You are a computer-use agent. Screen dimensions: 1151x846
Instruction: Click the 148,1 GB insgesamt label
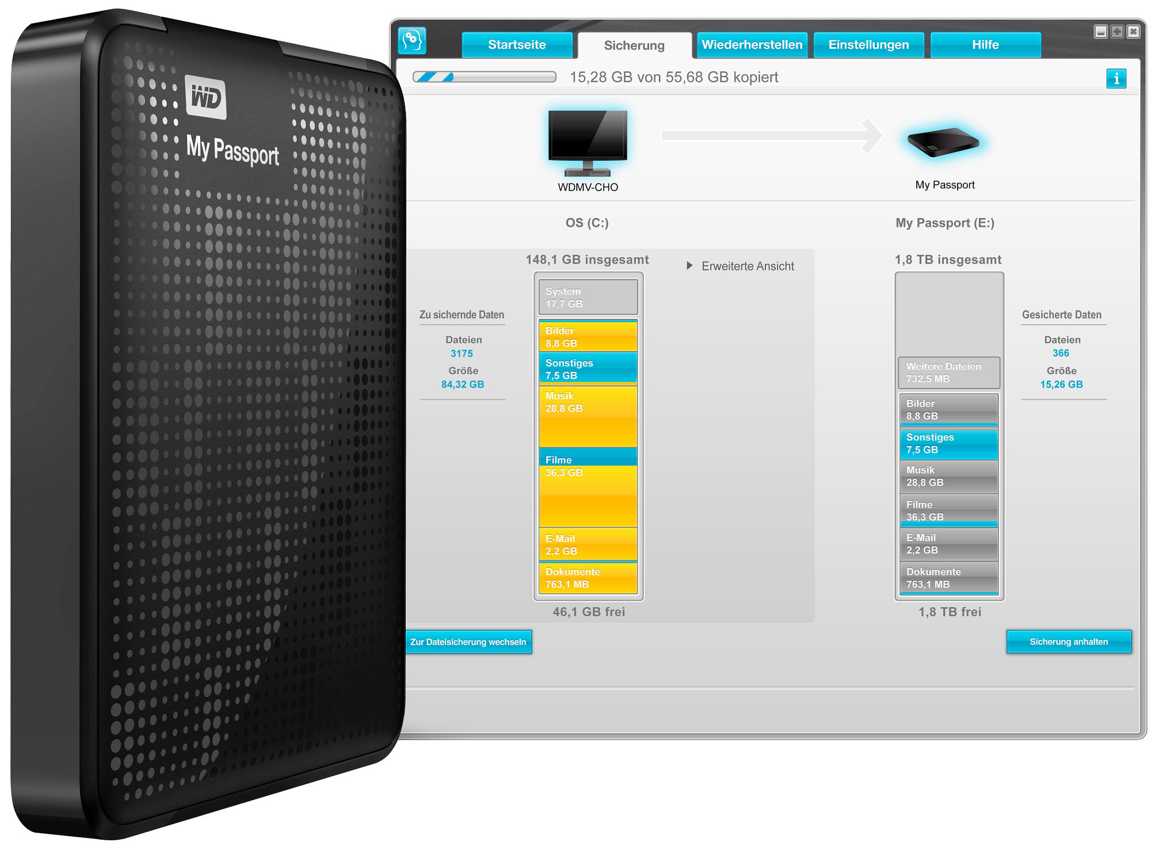coord(587,260)
